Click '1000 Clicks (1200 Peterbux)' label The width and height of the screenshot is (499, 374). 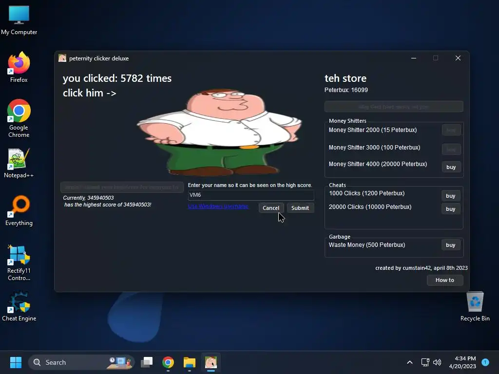[x=366, y=193]
